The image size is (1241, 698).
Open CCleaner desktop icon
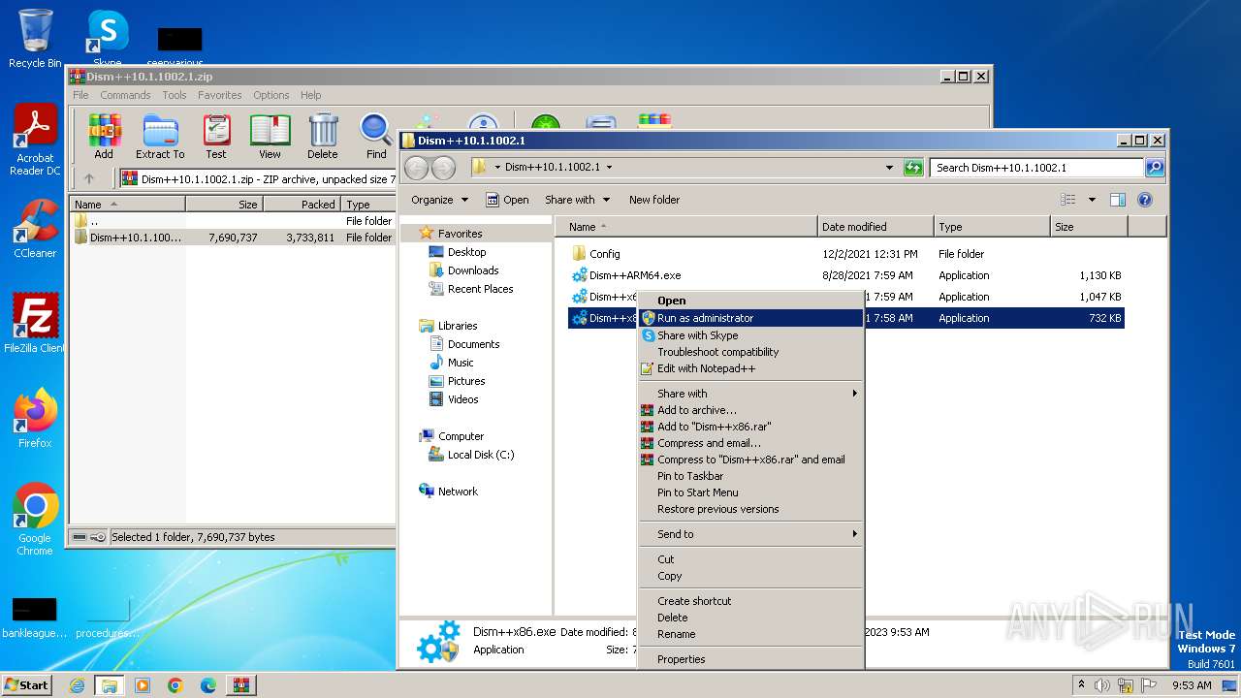pyautogui.click(x=35, y=229)
